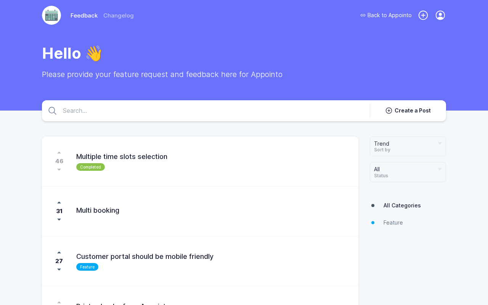Upvote Multiple time slots selection post
488x305 pixels.
59,153
